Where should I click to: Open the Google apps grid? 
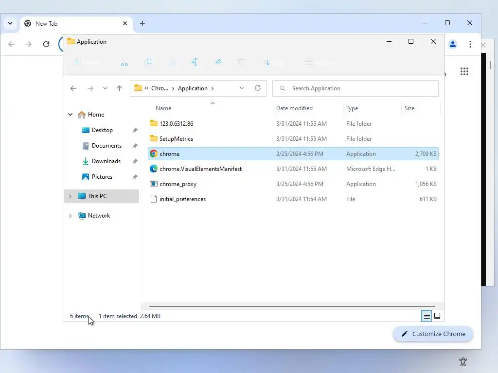pos(464,71)
